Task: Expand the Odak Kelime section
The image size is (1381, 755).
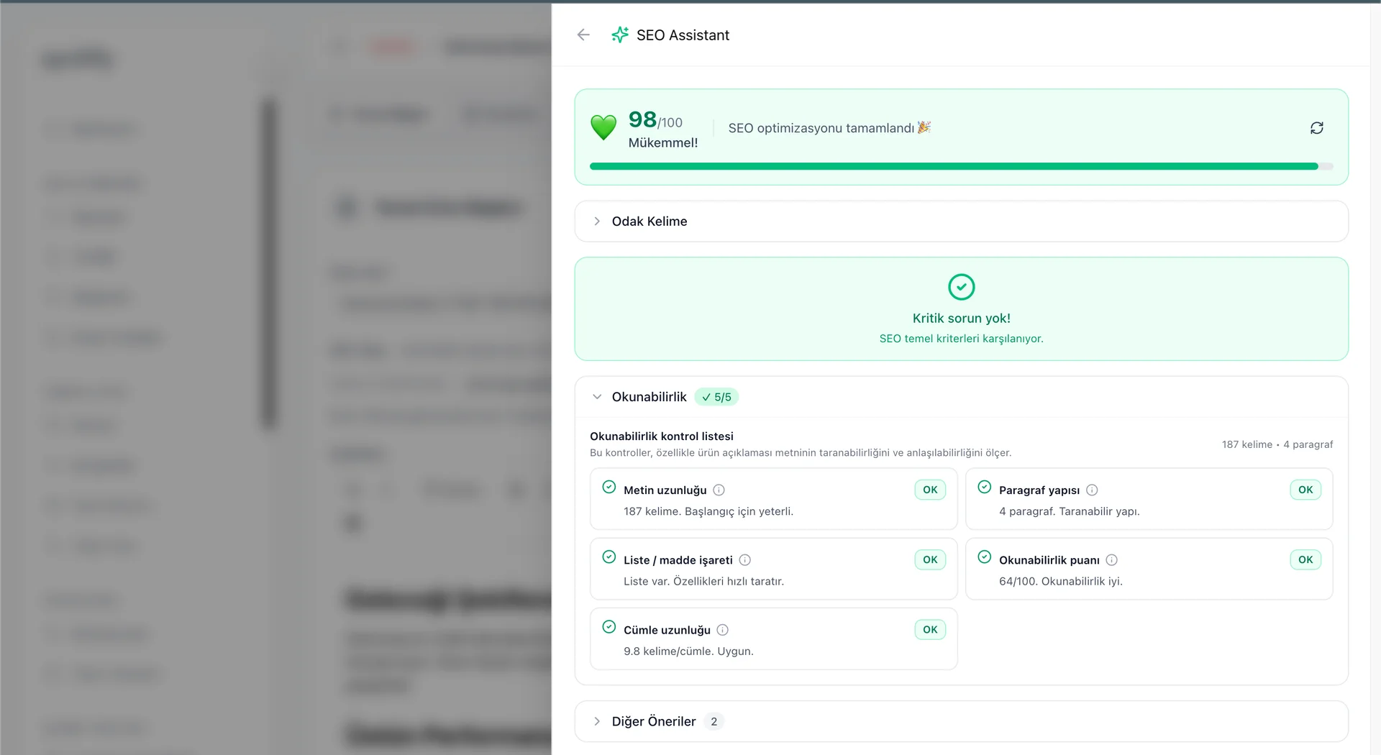Action: point(597,221)
